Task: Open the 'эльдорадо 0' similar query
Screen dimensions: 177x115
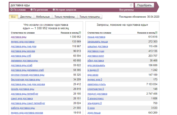Action: pos(95,103)
